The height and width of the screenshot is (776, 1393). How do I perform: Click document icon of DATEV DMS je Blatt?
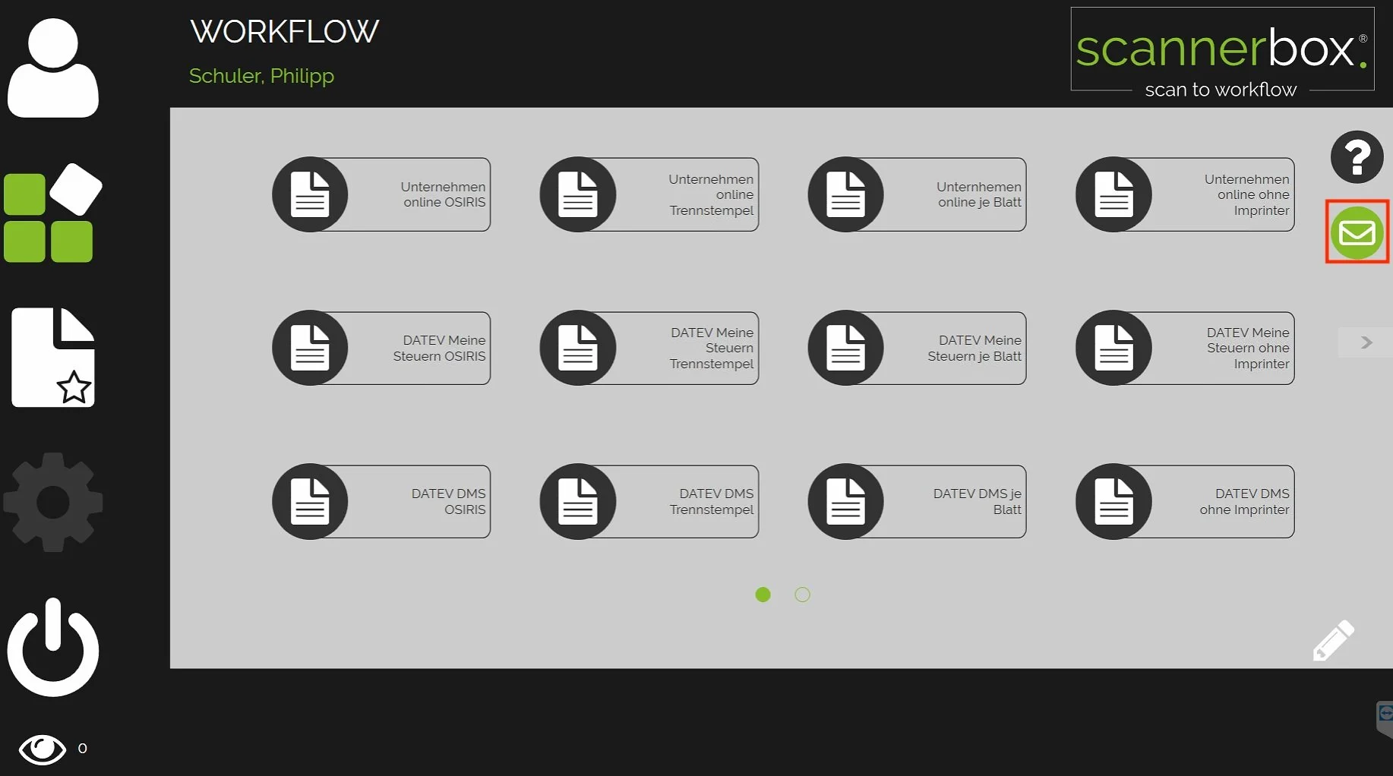pyautogui.click(x=845, y=501)
